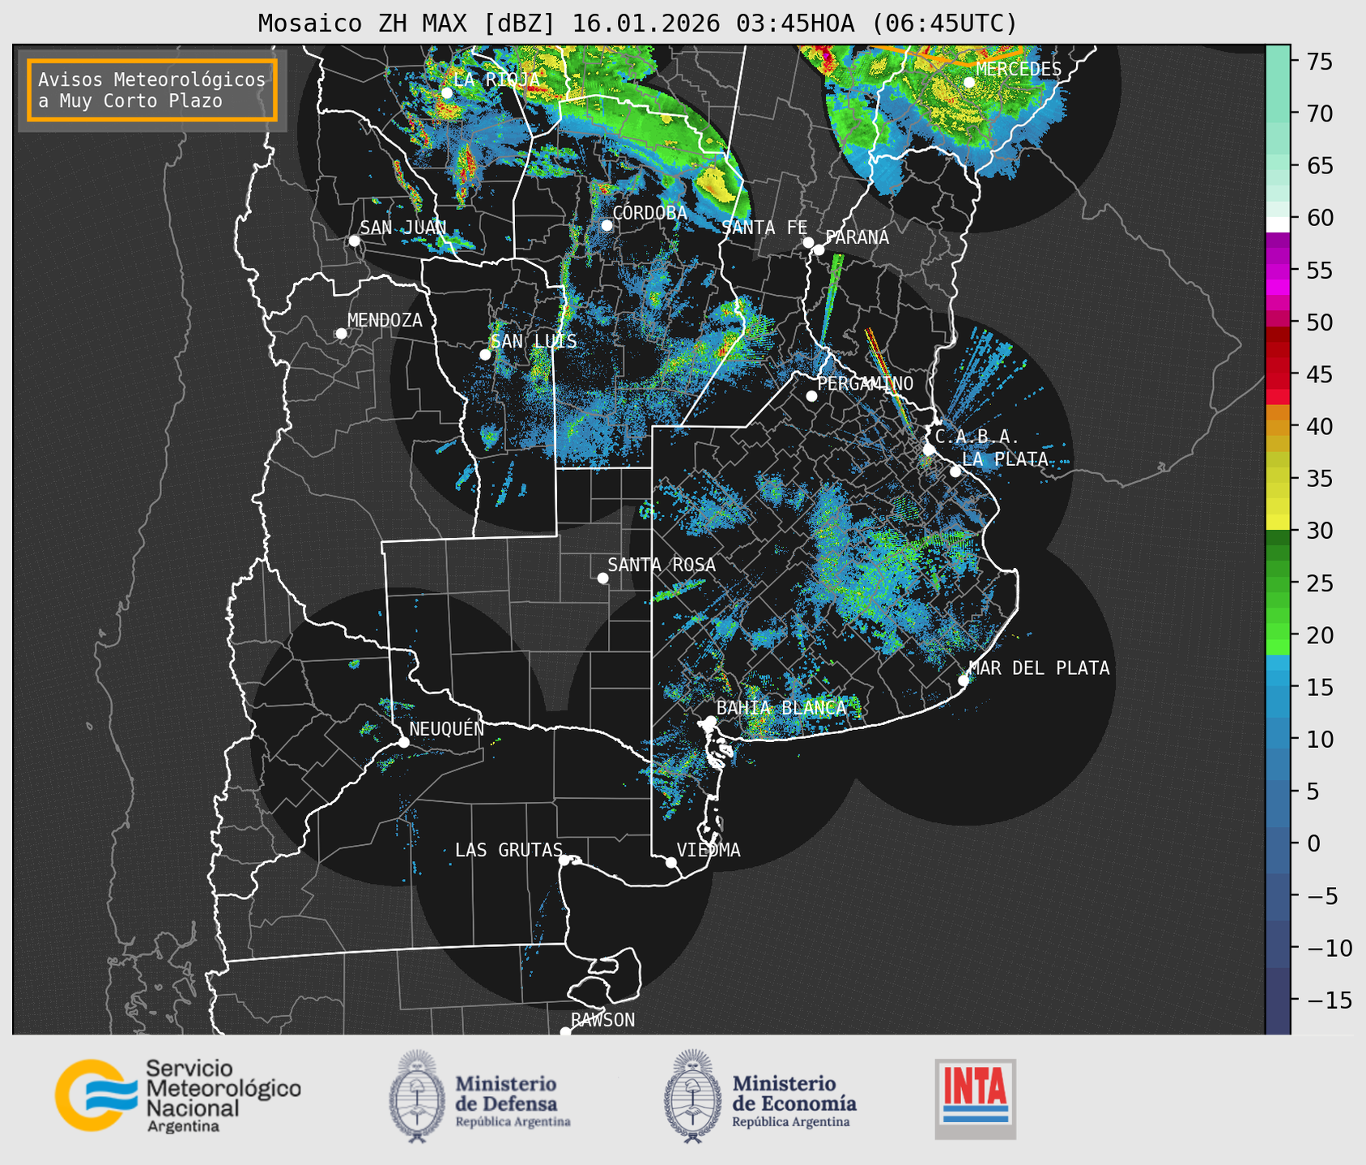Click the PERGAMINO city marker dot
Screen dimensions: 1366x1165
coord(811,396)
